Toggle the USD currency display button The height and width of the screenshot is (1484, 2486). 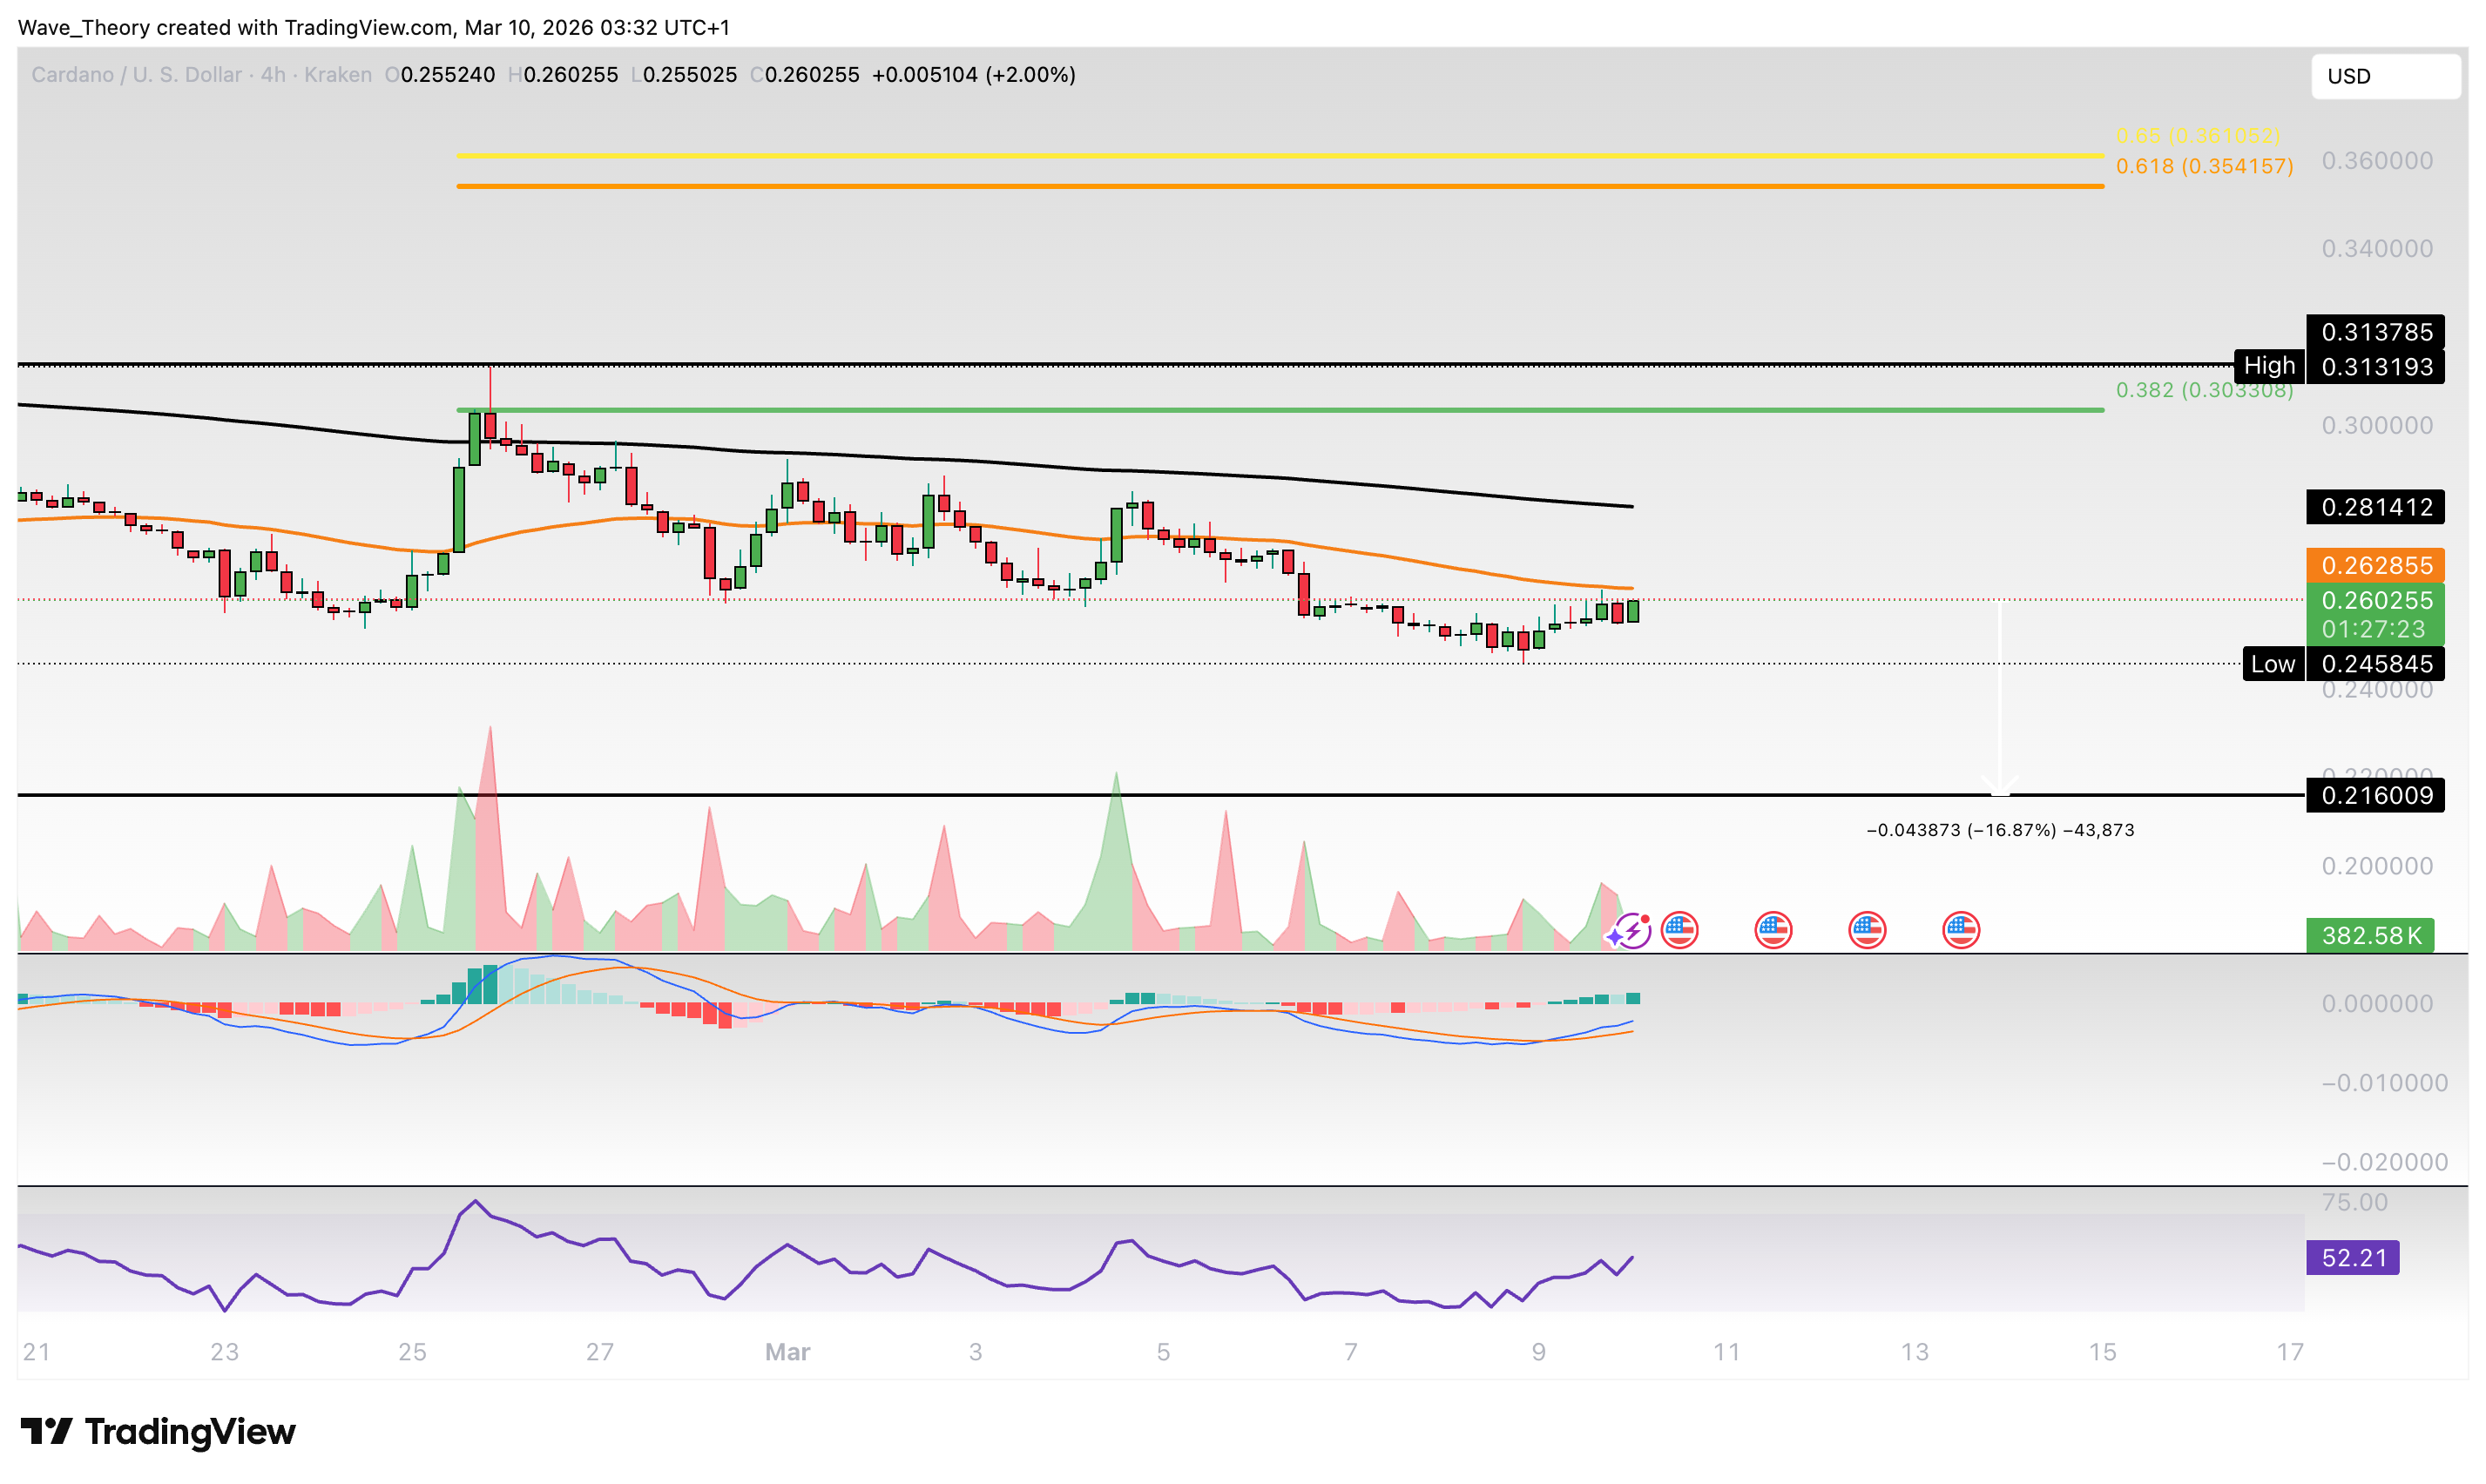coord(2385,76)
